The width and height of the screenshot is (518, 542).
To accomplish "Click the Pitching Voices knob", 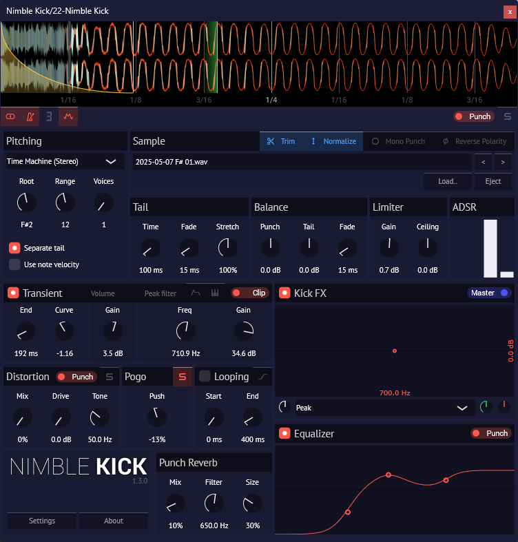I will 103,202.
